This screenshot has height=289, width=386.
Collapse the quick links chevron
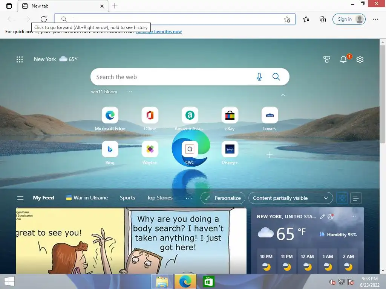[x=283, y=95]
